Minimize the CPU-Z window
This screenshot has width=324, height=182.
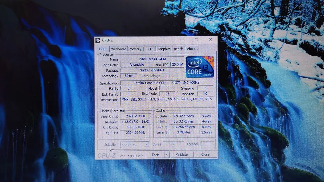tap(183, 40)
